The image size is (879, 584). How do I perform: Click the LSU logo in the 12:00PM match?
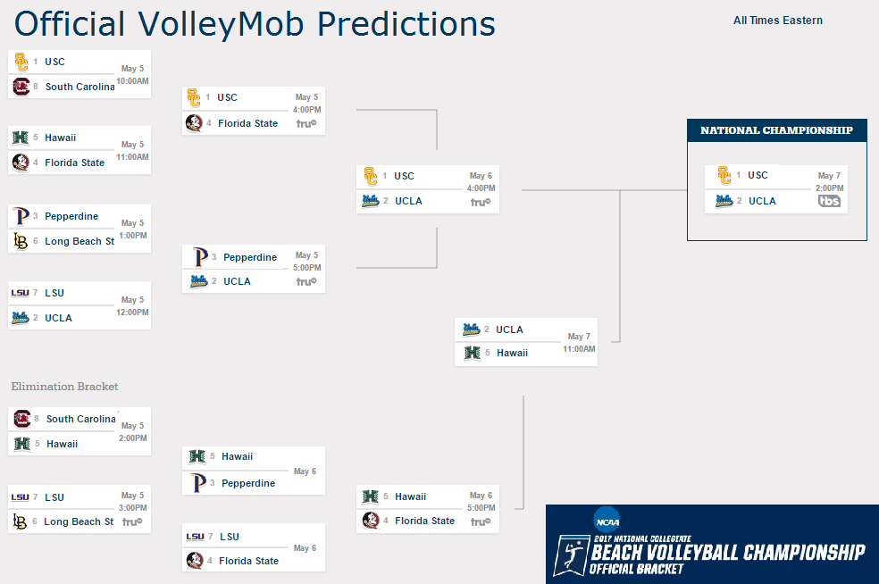coord(21,293)
